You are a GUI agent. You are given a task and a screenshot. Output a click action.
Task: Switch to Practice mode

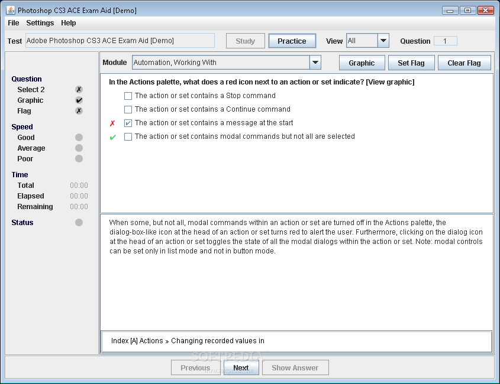point(292,41)
